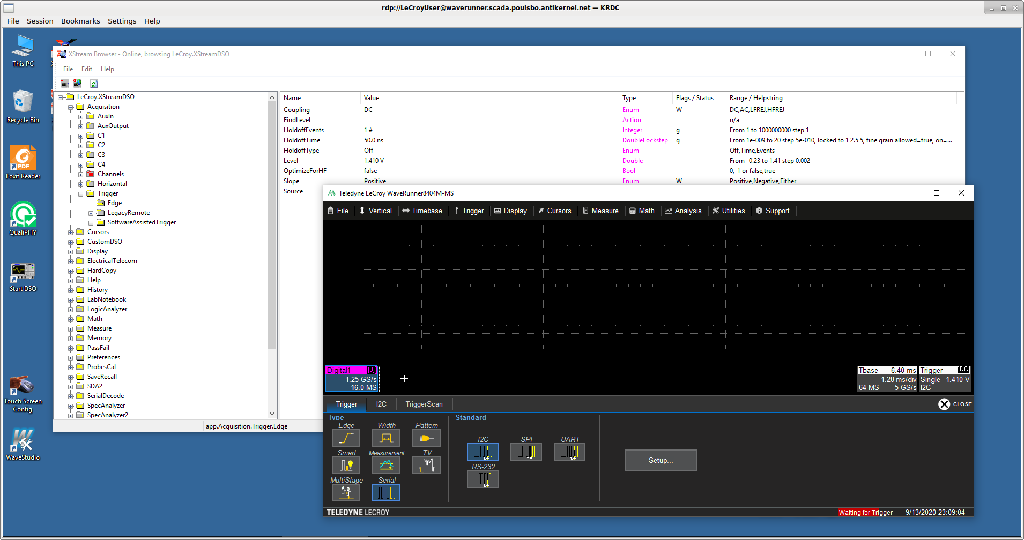This screenshot has width=1024, height=540.
Task: Open the Vertical menu in WaveRunner
Action: pos(375,211)
